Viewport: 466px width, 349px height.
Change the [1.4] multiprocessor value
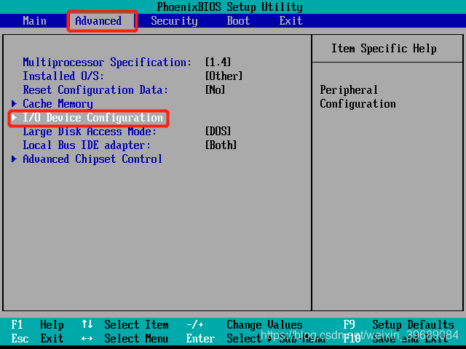(218, 62)
